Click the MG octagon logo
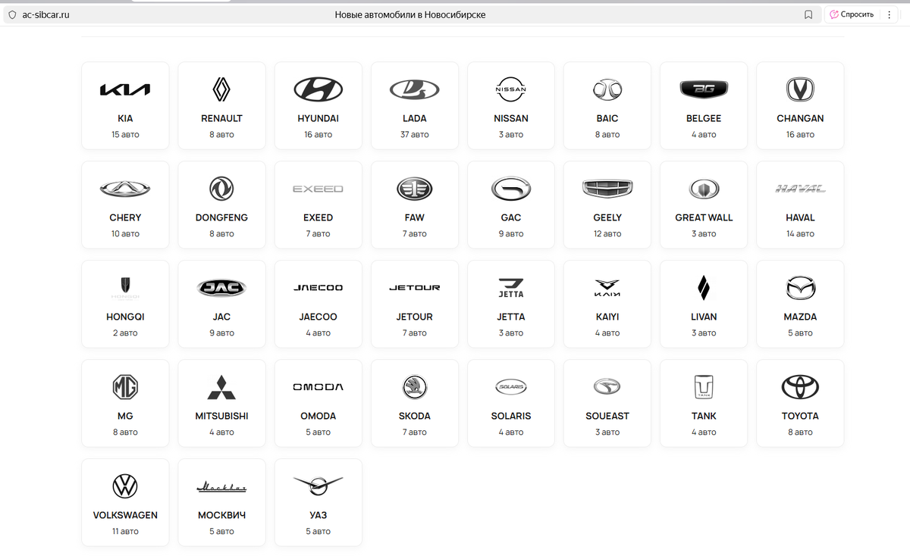Image resolution: width=910 pixels, height=556 pixels. (x=125, y=387)
